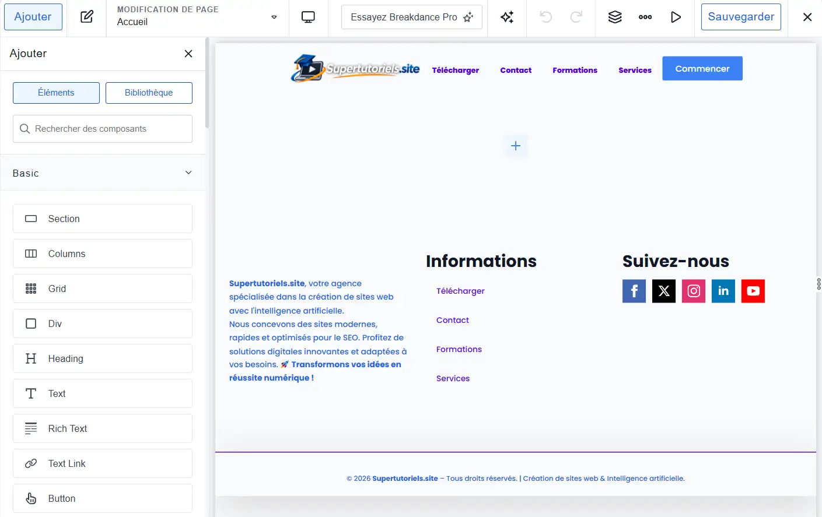Focus the Rechercher des composants field
The height and width of the screenshot is (517, 822).
[103, 129]
